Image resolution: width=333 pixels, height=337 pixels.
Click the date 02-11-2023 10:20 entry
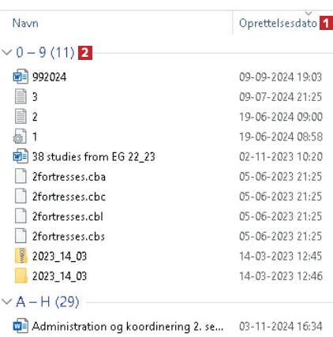(281, 157)
